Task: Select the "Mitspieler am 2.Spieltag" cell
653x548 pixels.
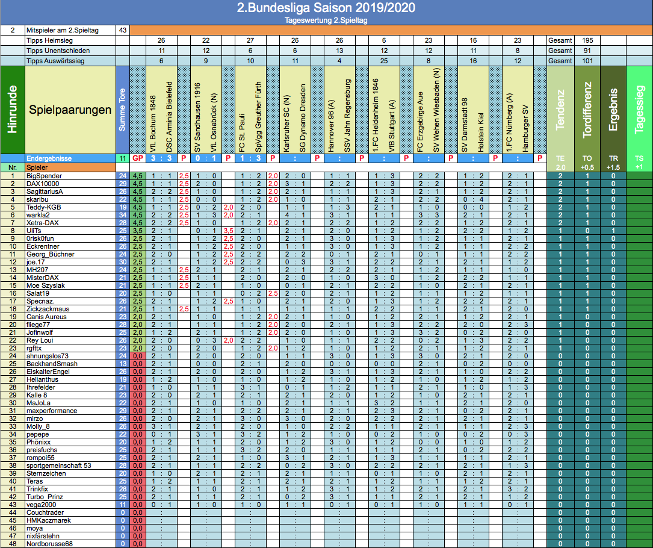Action: click(70, 30)
